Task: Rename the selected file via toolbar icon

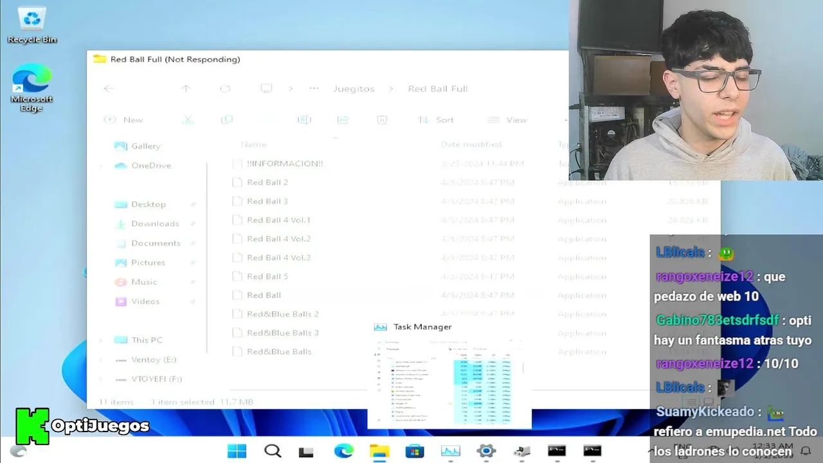Action: (x=304, y=120)
